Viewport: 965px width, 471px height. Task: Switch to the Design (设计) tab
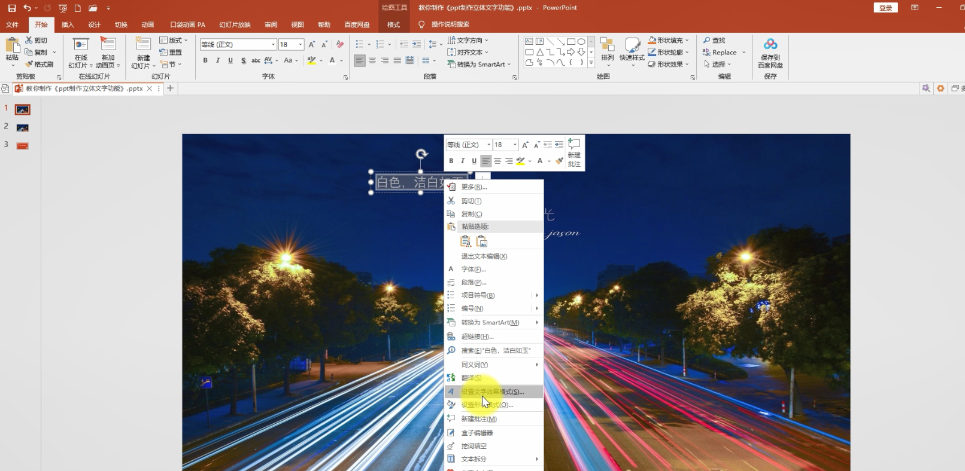point(95,25)
